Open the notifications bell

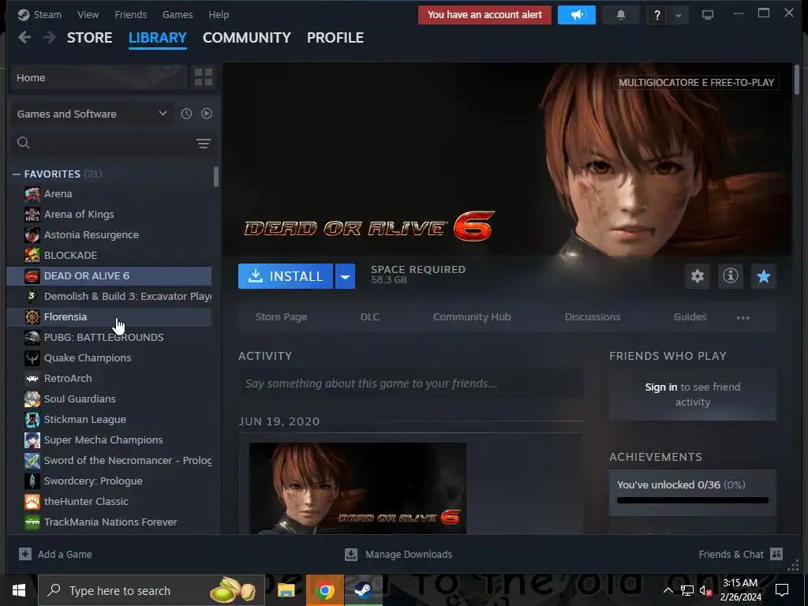click(621, 15)
